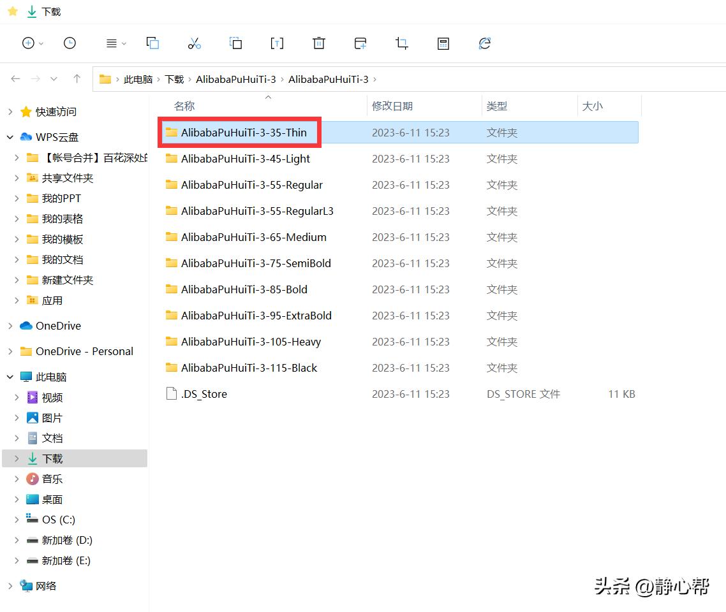Click the calculator toolbar icon
Screen dimensions: 726x612
pos(443,43)
